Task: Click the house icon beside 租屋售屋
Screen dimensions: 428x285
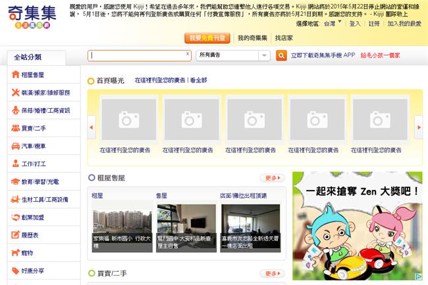Action: [16, 75]
